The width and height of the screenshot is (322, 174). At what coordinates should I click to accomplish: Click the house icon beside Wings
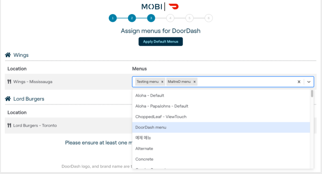[8, 55]
